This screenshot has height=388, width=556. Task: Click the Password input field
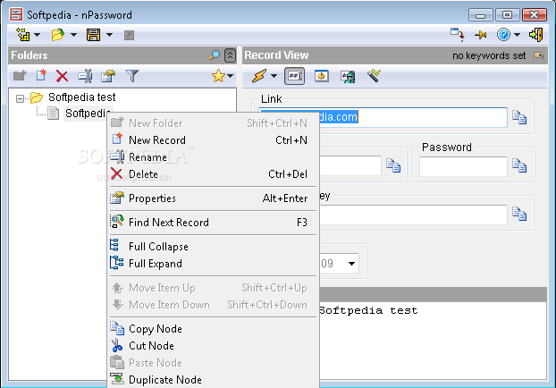coord(463,166)
